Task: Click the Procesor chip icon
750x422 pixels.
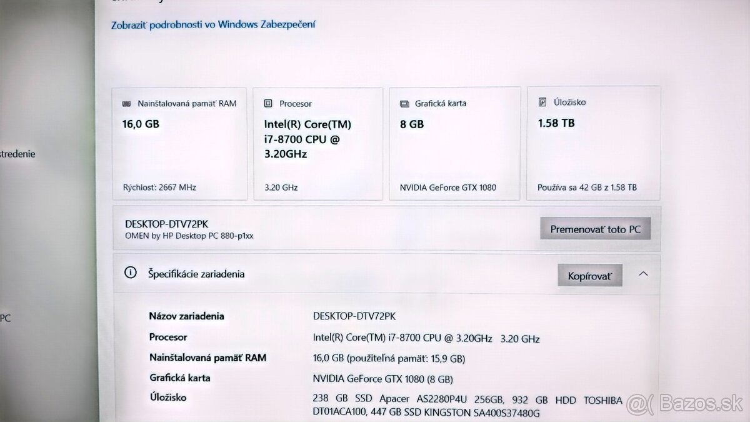Action: [x=269, y=103]
